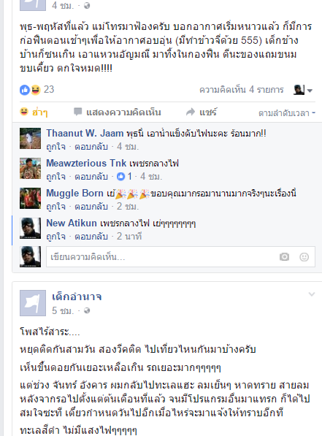
Task: Open the comment-as profile selector dropdown
Action: tap(303, 90)
